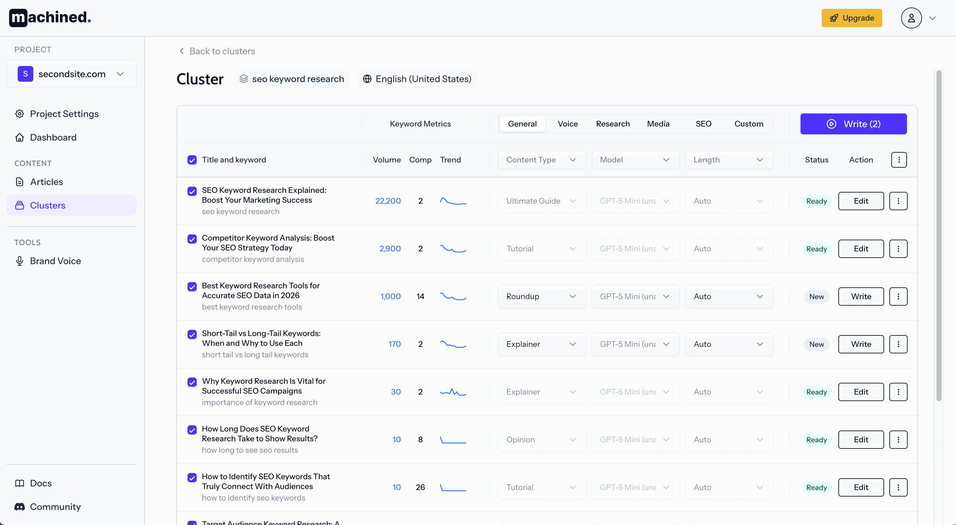Select the Clusters icon in the sidebar
The image size is (956, 525).
click(20, 205)
